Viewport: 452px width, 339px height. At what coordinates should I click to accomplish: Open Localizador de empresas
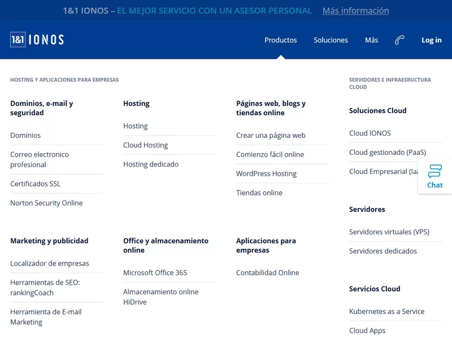click(x=50, y=263)
